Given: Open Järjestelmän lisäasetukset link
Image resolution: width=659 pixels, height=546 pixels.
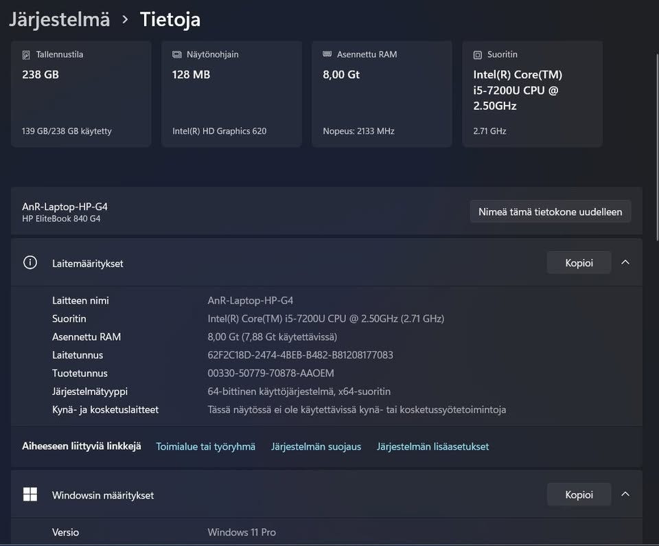Looking at the screenshot, I should click(x=432, y=446).
